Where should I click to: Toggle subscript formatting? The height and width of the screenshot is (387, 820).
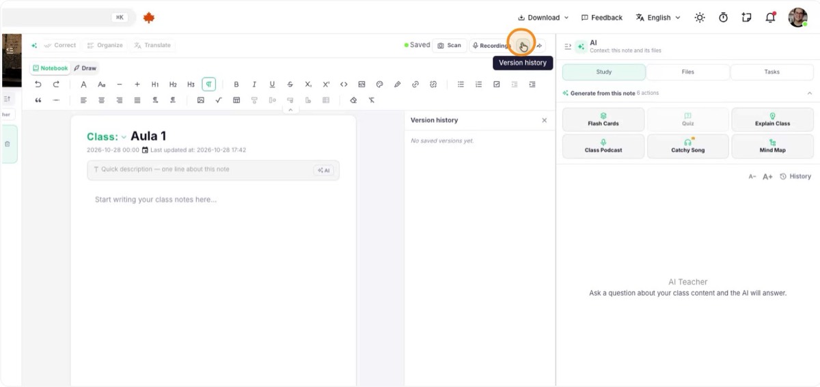(308, 85)
